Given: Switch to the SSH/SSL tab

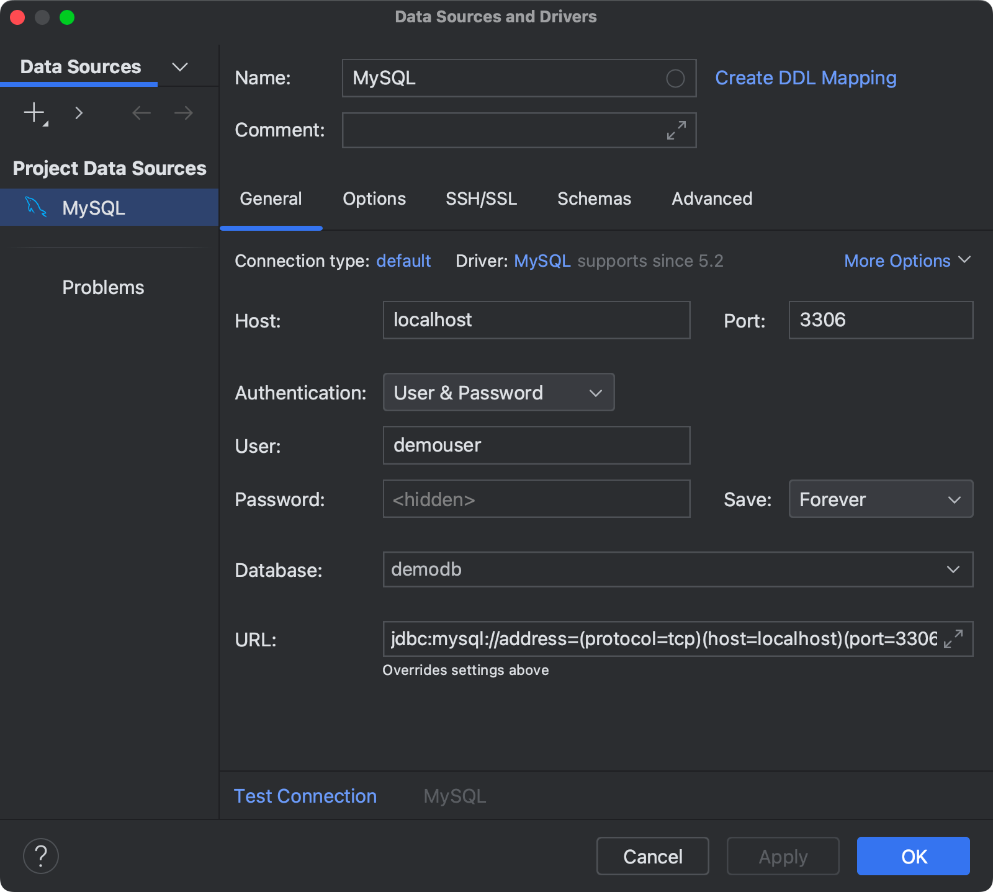Looking at the screenshot, I should [x=481, y=198].
